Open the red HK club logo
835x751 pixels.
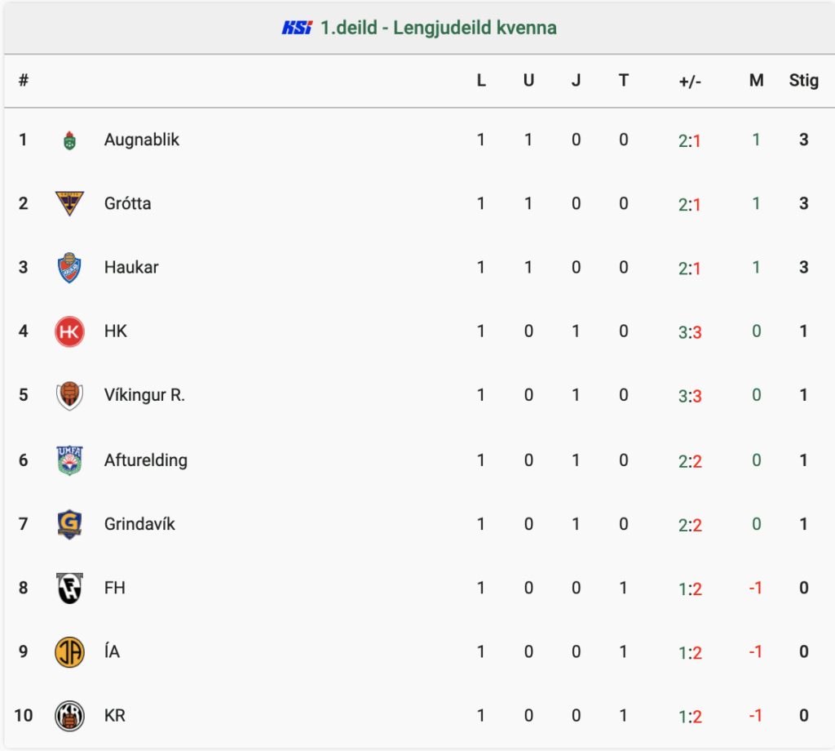tap(70, 331)
